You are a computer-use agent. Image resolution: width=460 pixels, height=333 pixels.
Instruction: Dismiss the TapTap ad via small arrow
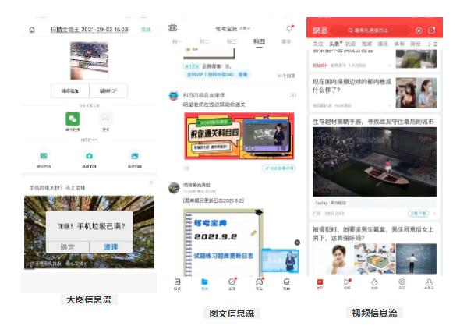(x=434, y=214)
